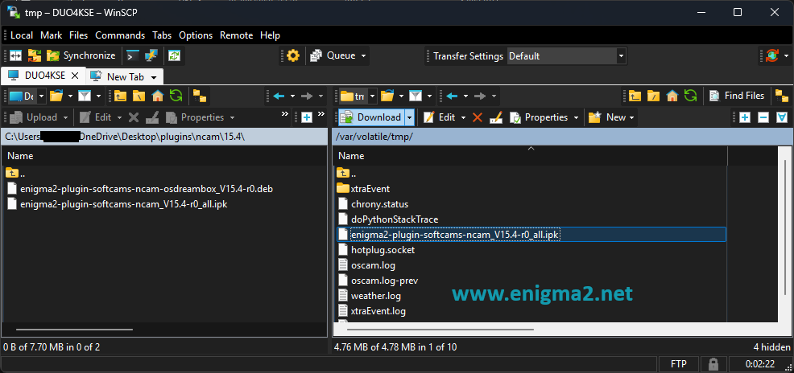Viewport: 794px width, 373px height.
Task: Refresh the remote panel
Action: (690, 96)
